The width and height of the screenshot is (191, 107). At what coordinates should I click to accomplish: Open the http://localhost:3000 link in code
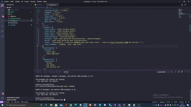pos(119,43)
